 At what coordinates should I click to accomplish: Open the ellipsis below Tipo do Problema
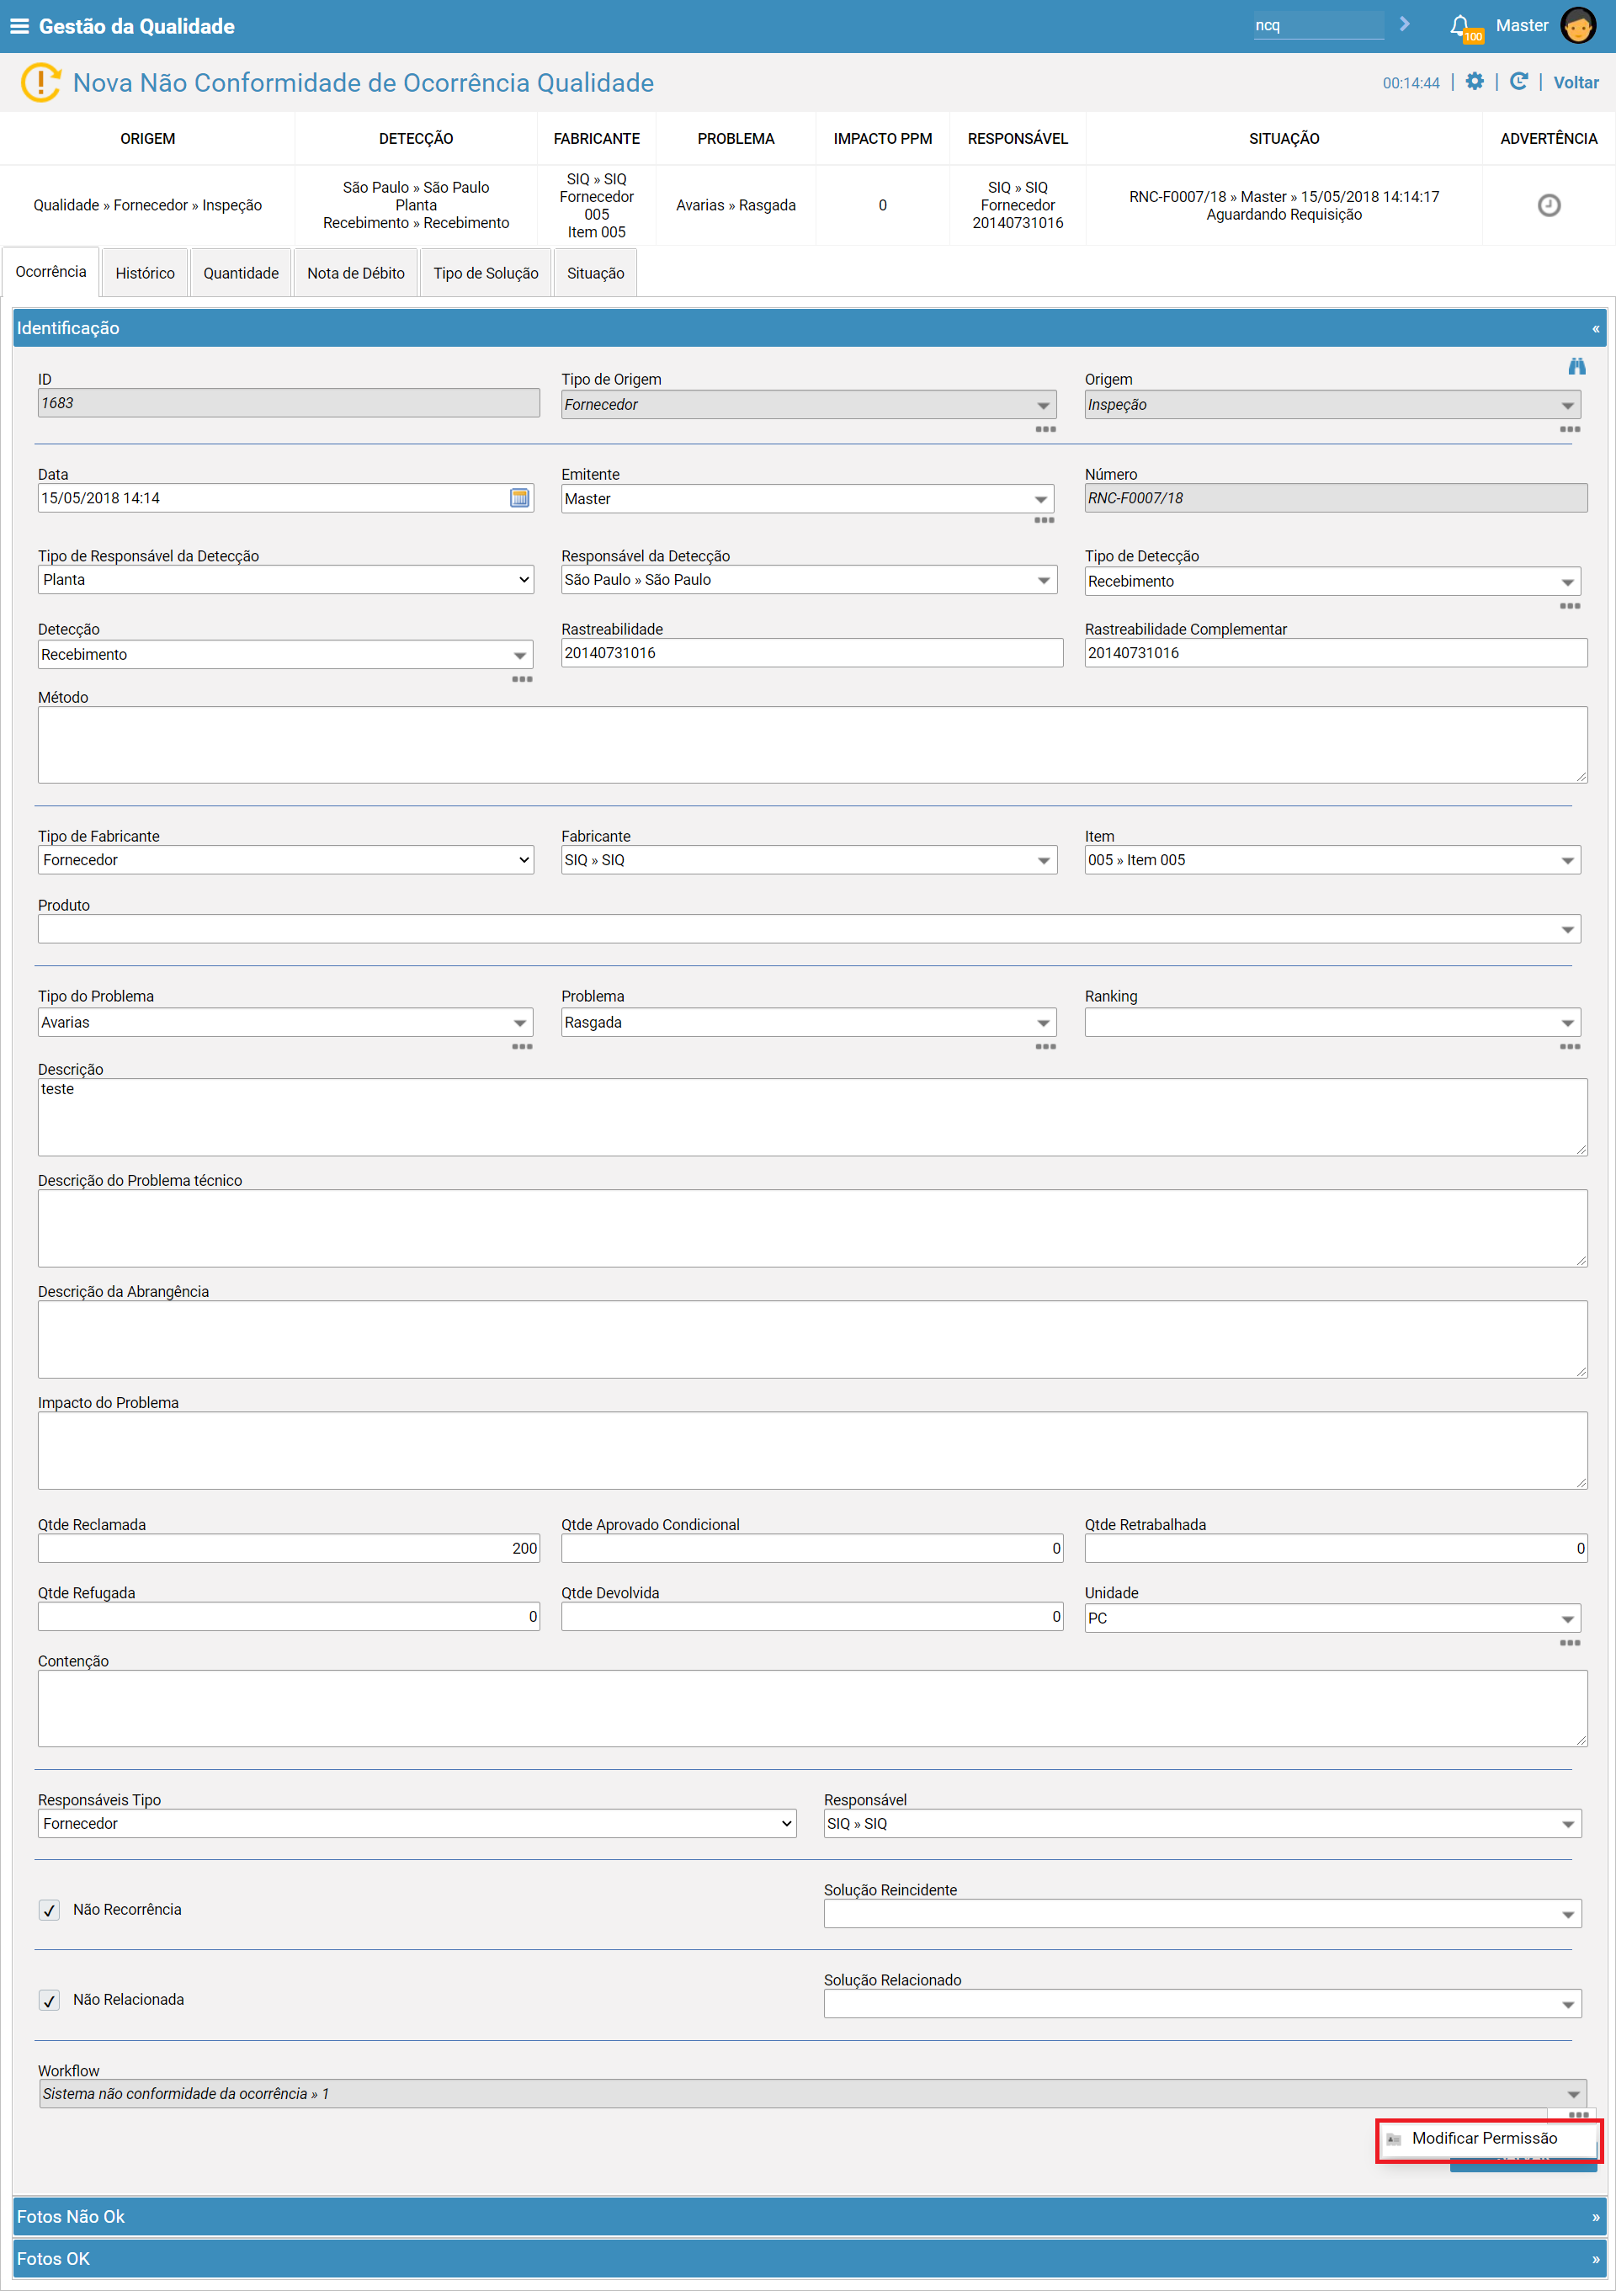(522, 1047)
